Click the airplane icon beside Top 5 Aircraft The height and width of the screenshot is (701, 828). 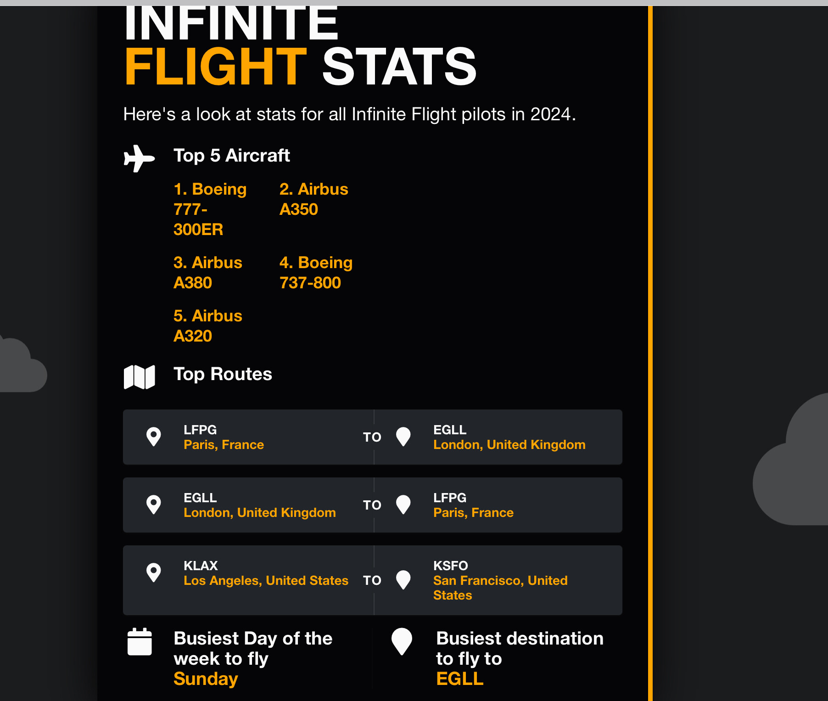[139, 158]
